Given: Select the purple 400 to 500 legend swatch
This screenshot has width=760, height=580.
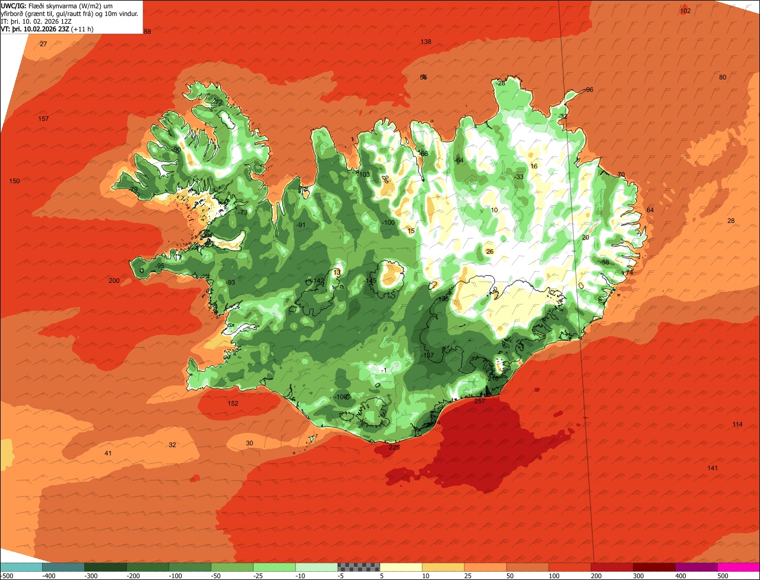Looking at the screenshot, I should [x=696, y=567].
